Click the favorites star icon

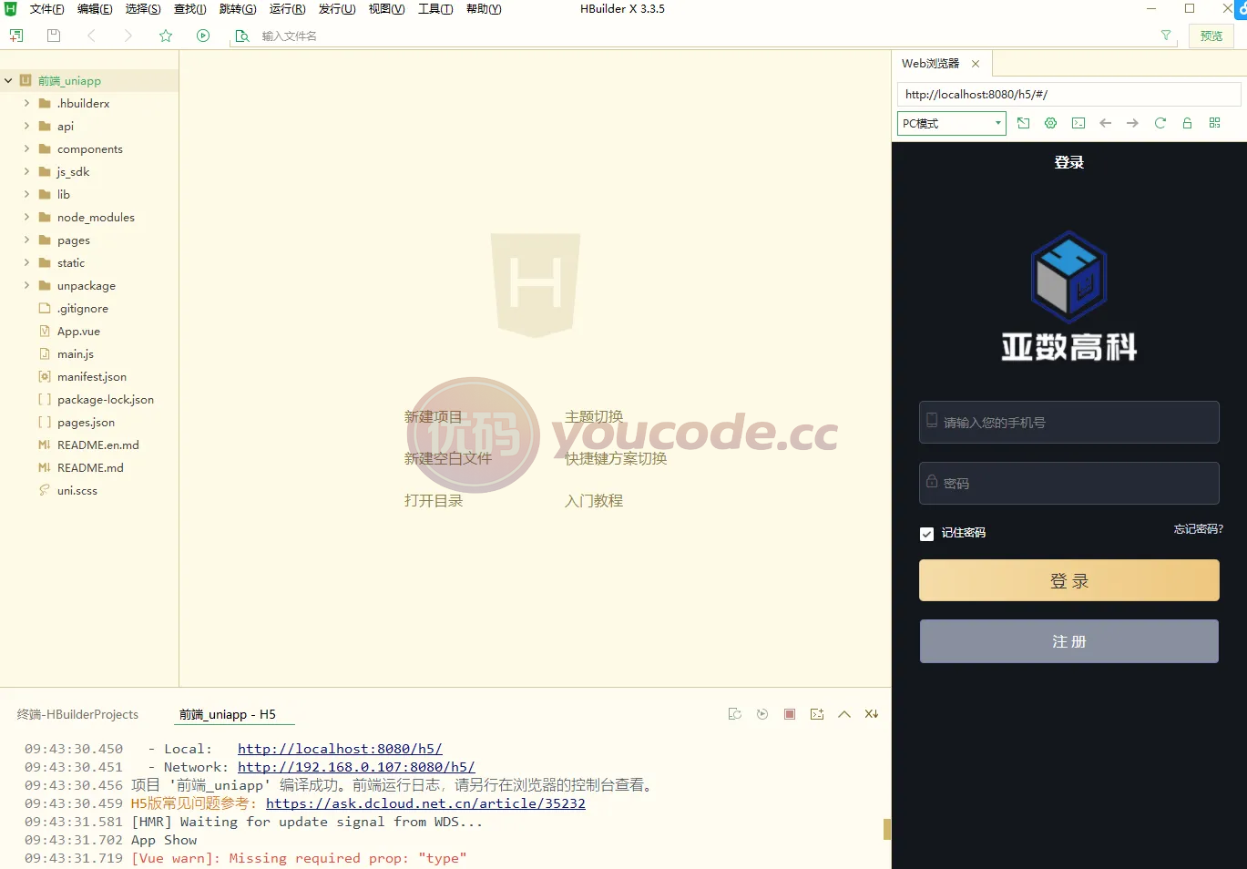pyautogui.click(x=166, y=36)
